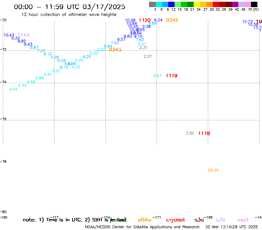Screen dimensions: 262x230
Task: Click the wave height value '7.27'
Action: (x=41, y=51)
